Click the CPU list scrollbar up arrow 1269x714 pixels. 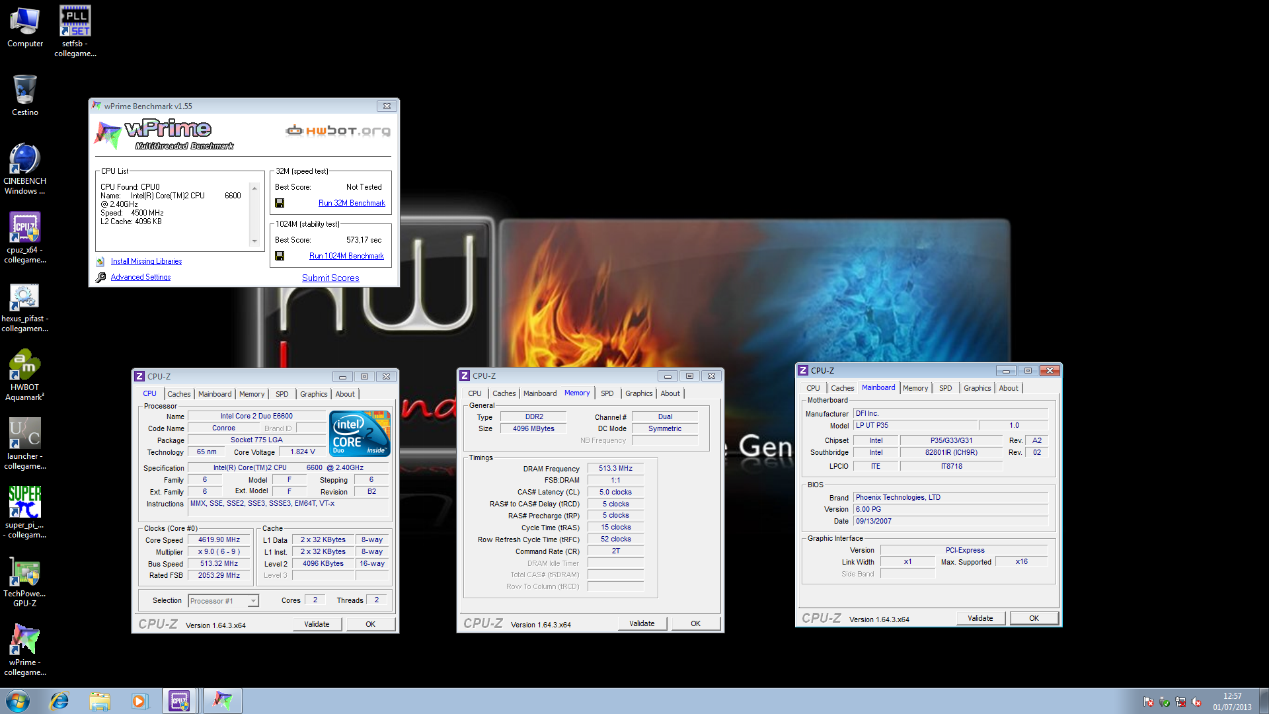point(254,188)
